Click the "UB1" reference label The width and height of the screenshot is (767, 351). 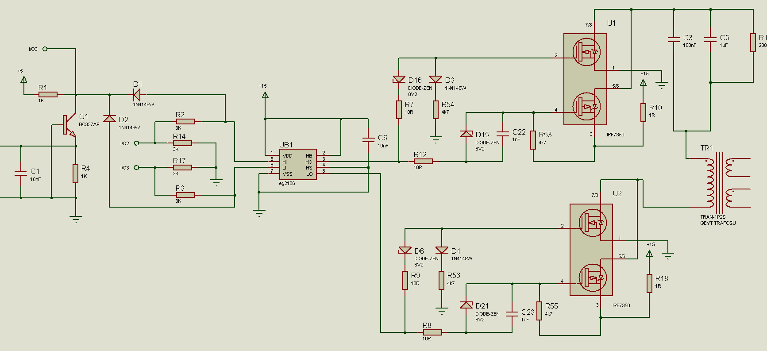(x=286, y=145)
